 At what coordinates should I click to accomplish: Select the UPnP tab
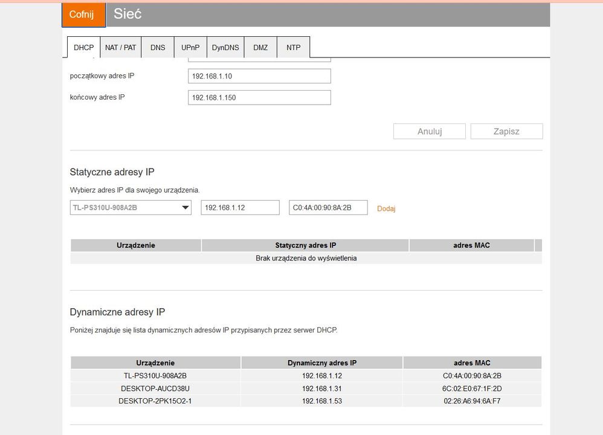pyautogui.click(x=190, y=47)
